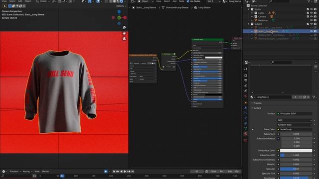Collapse the Studio collection in the outliner
Viewport: 319px width, 179px height.
pos(248,9)
